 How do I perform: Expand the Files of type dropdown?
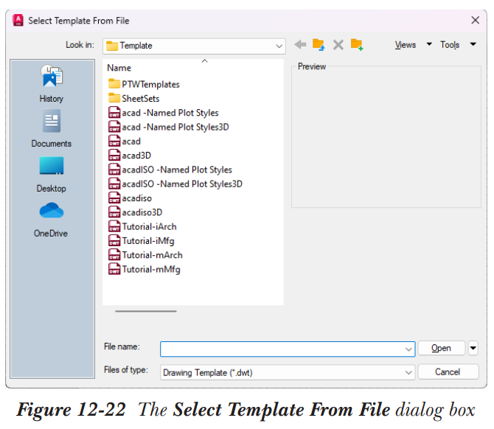(x=408, y=373)
